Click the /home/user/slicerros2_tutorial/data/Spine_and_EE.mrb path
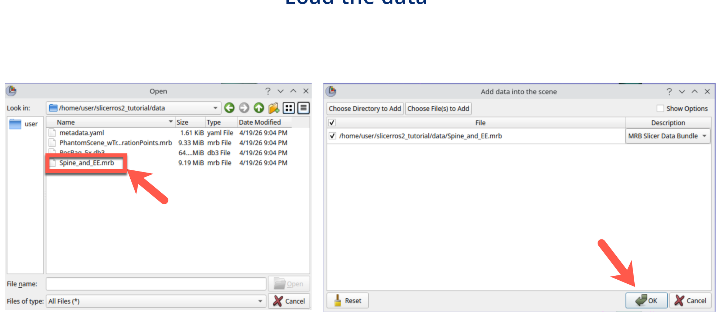The width and height of the screenshot is (720, 316). (x=420, y=136)
